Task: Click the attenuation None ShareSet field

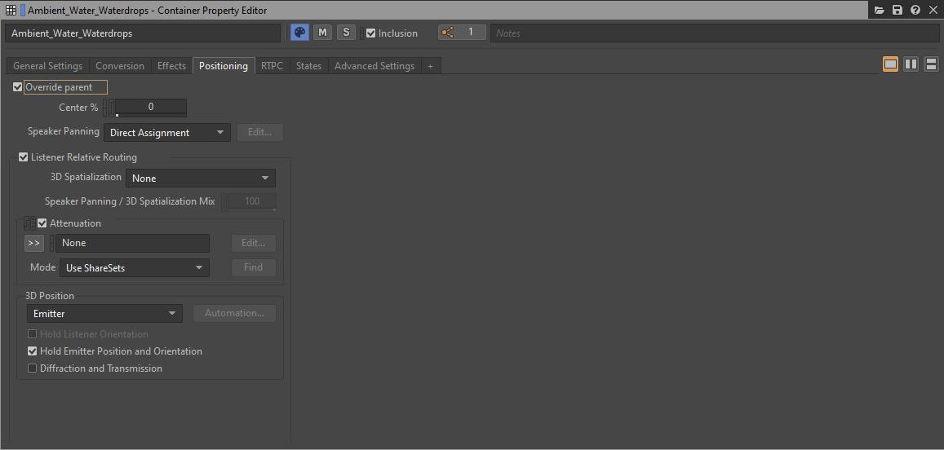Action: (x=132, y=243)
